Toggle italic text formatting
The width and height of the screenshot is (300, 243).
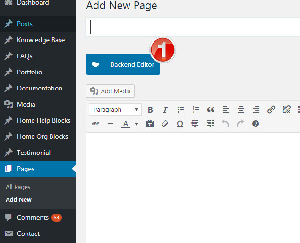click(165, 110)
